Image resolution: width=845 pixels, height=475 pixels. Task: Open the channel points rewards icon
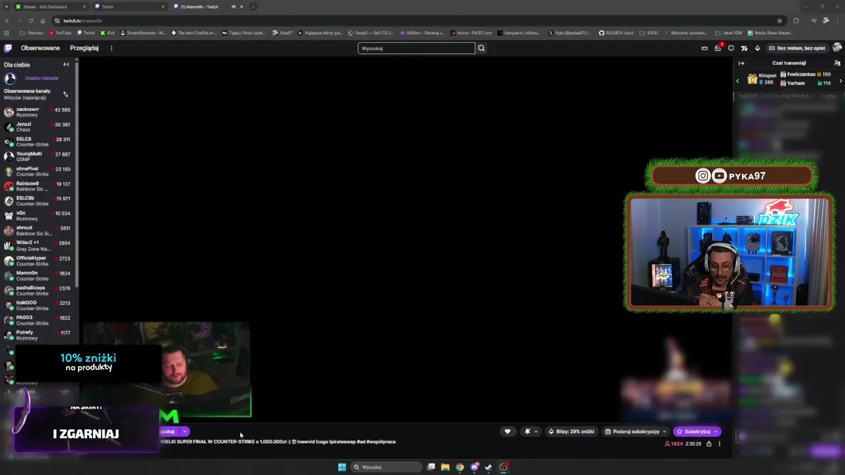744,48
